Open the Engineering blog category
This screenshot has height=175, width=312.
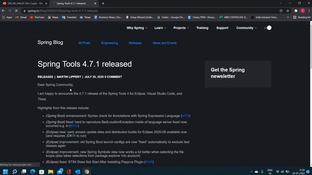click(109, 43)
